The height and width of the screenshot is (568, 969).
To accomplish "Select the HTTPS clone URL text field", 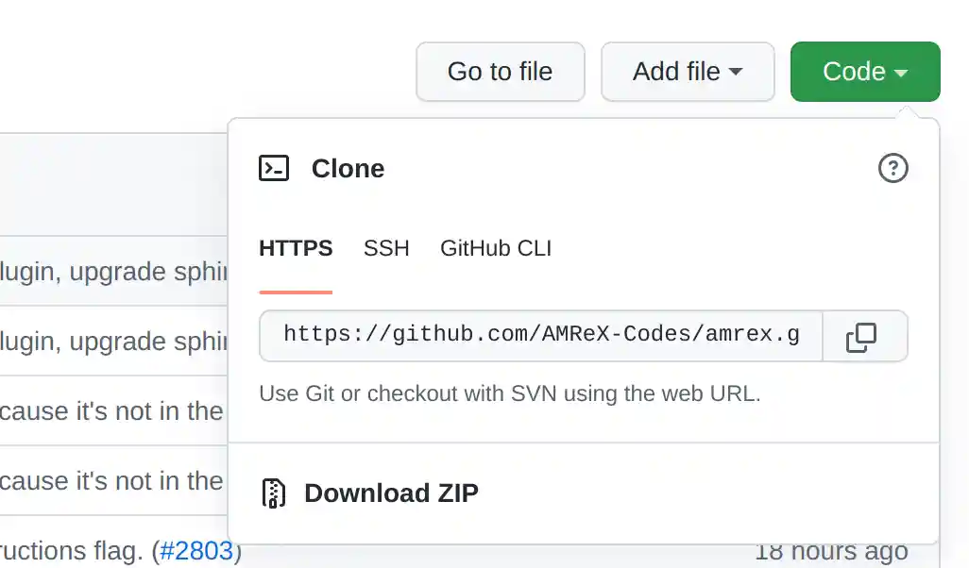I will point(538,336).
